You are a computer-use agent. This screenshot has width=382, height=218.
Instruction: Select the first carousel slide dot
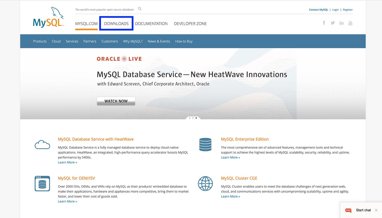tap(190, 118)
